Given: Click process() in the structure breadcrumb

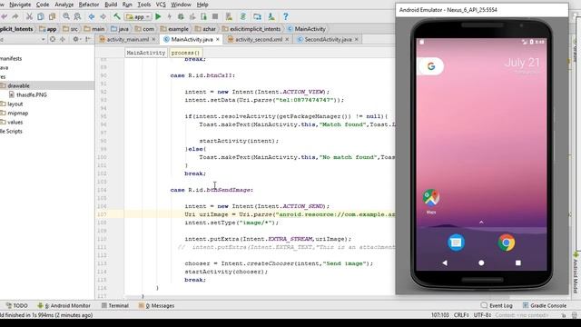Looking at the screenshot, I should (x=185, y=53).
